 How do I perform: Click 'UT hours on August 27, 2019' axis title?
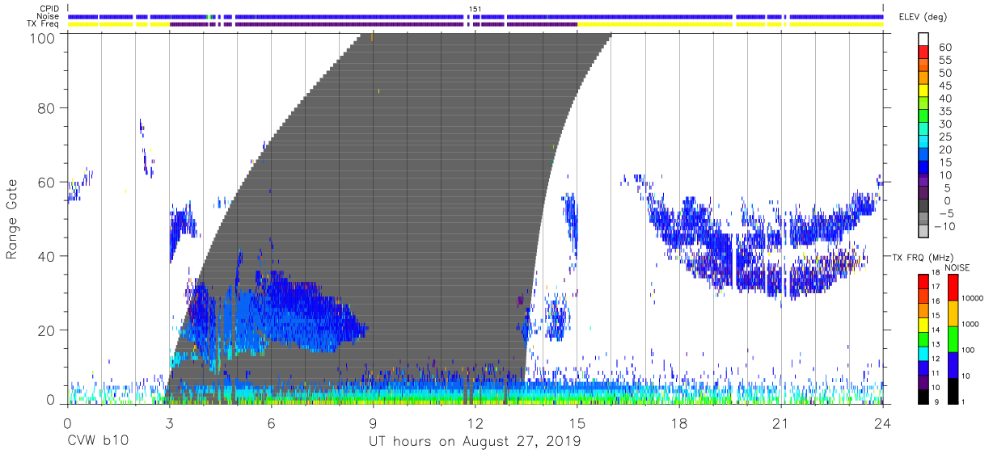475,443
